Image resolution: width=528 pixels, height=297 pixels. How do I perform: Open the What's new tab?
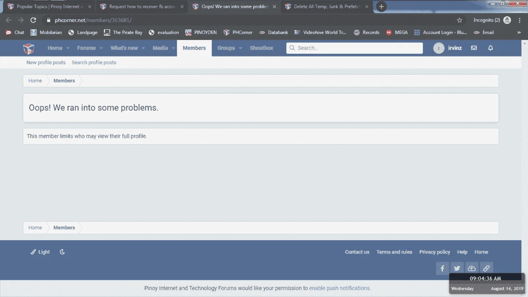[124, 48]
